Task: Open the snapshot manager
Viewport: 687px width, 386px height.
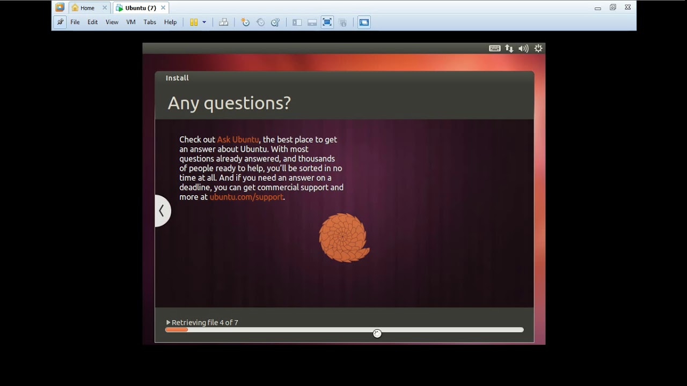Action: [x=275, y=22]
